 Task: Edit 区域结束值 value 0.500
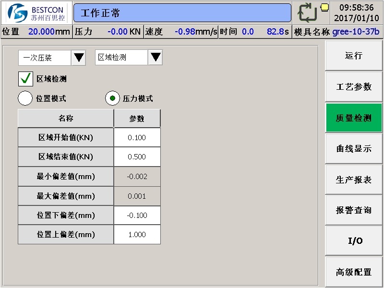pos(137,157)
